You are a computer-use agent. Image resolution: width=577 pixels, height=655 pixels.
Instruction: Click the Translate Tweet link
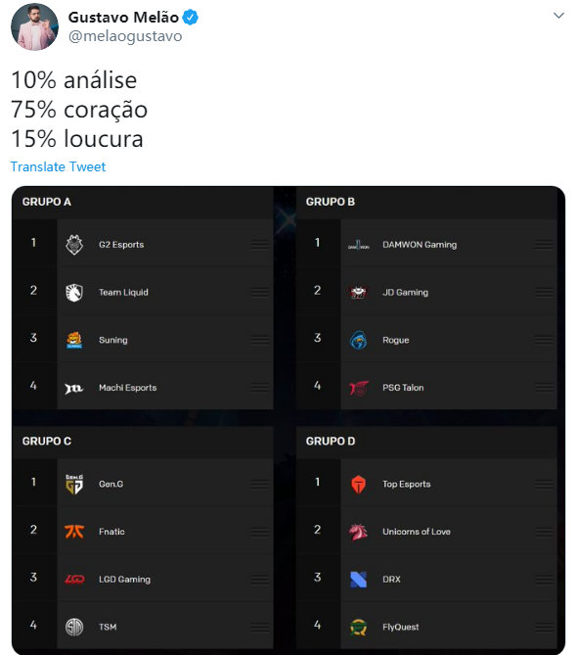coord(58,166)
